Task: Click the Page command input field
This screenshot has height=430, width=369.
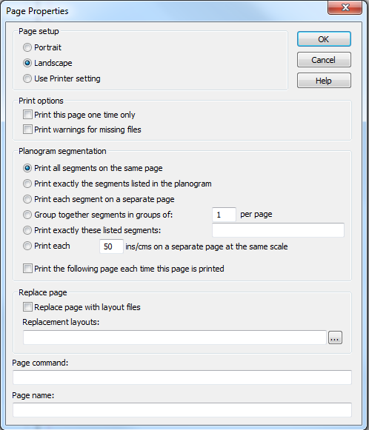Action: pos(182,377)
